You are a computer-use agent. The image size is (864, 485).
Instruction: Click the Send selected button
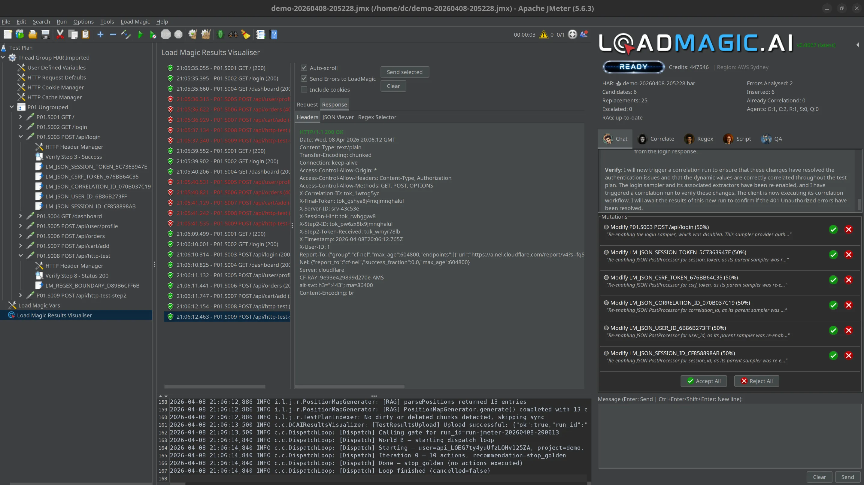point(404,72)
